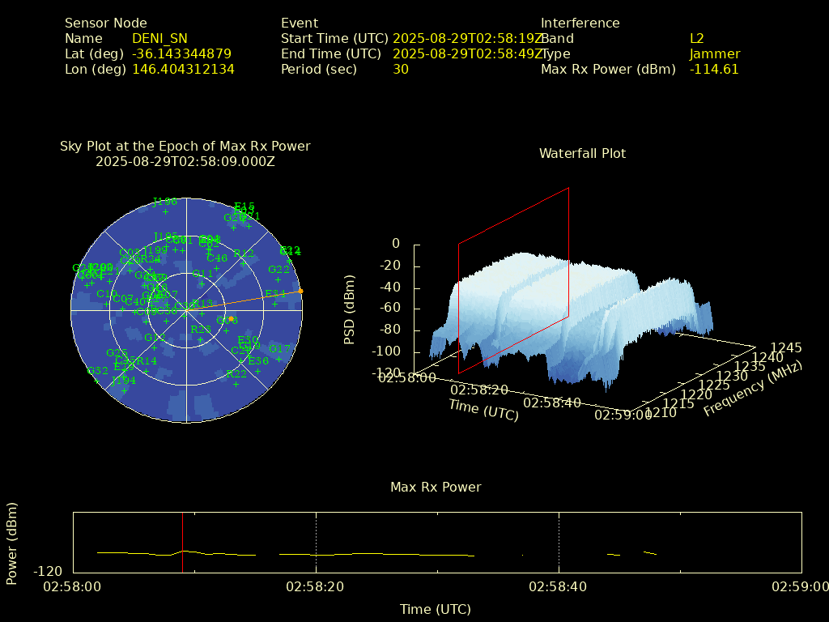Viewport: 829px width, 622px height.
Task: Click the event Period value 30
Action: pos(400,69)
